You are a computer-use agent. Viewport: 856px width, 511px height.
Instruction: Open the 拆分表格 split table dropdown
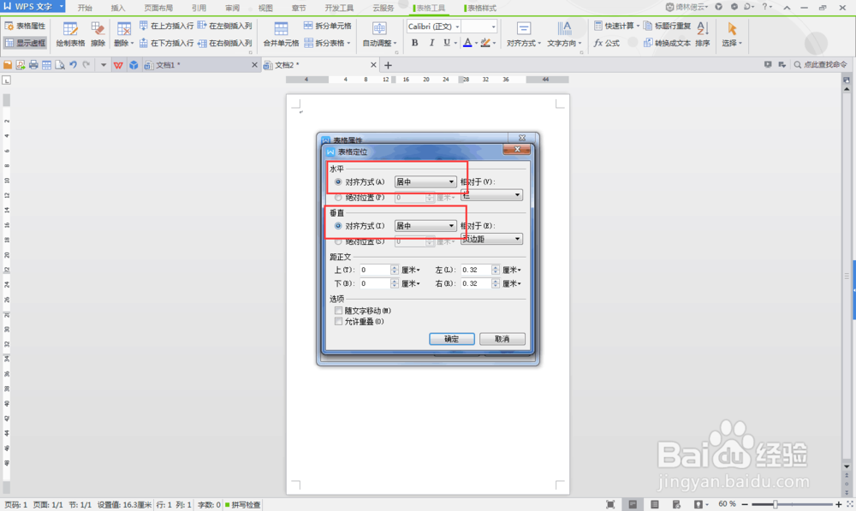tap(326, 43)
